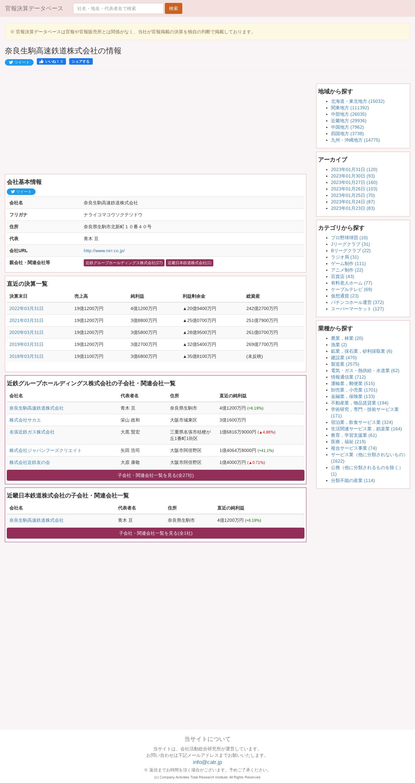Open ゲーム制作 (111) category

pyautogui.click(x=348, y=263)
